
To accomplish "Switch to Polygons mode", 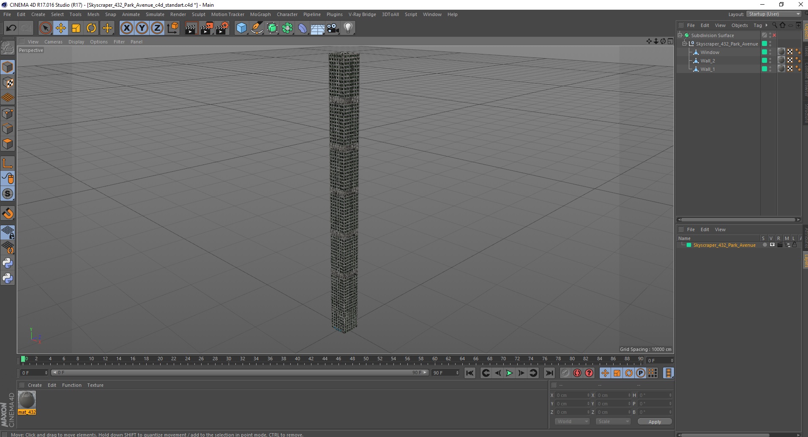I will pos(8,143).
